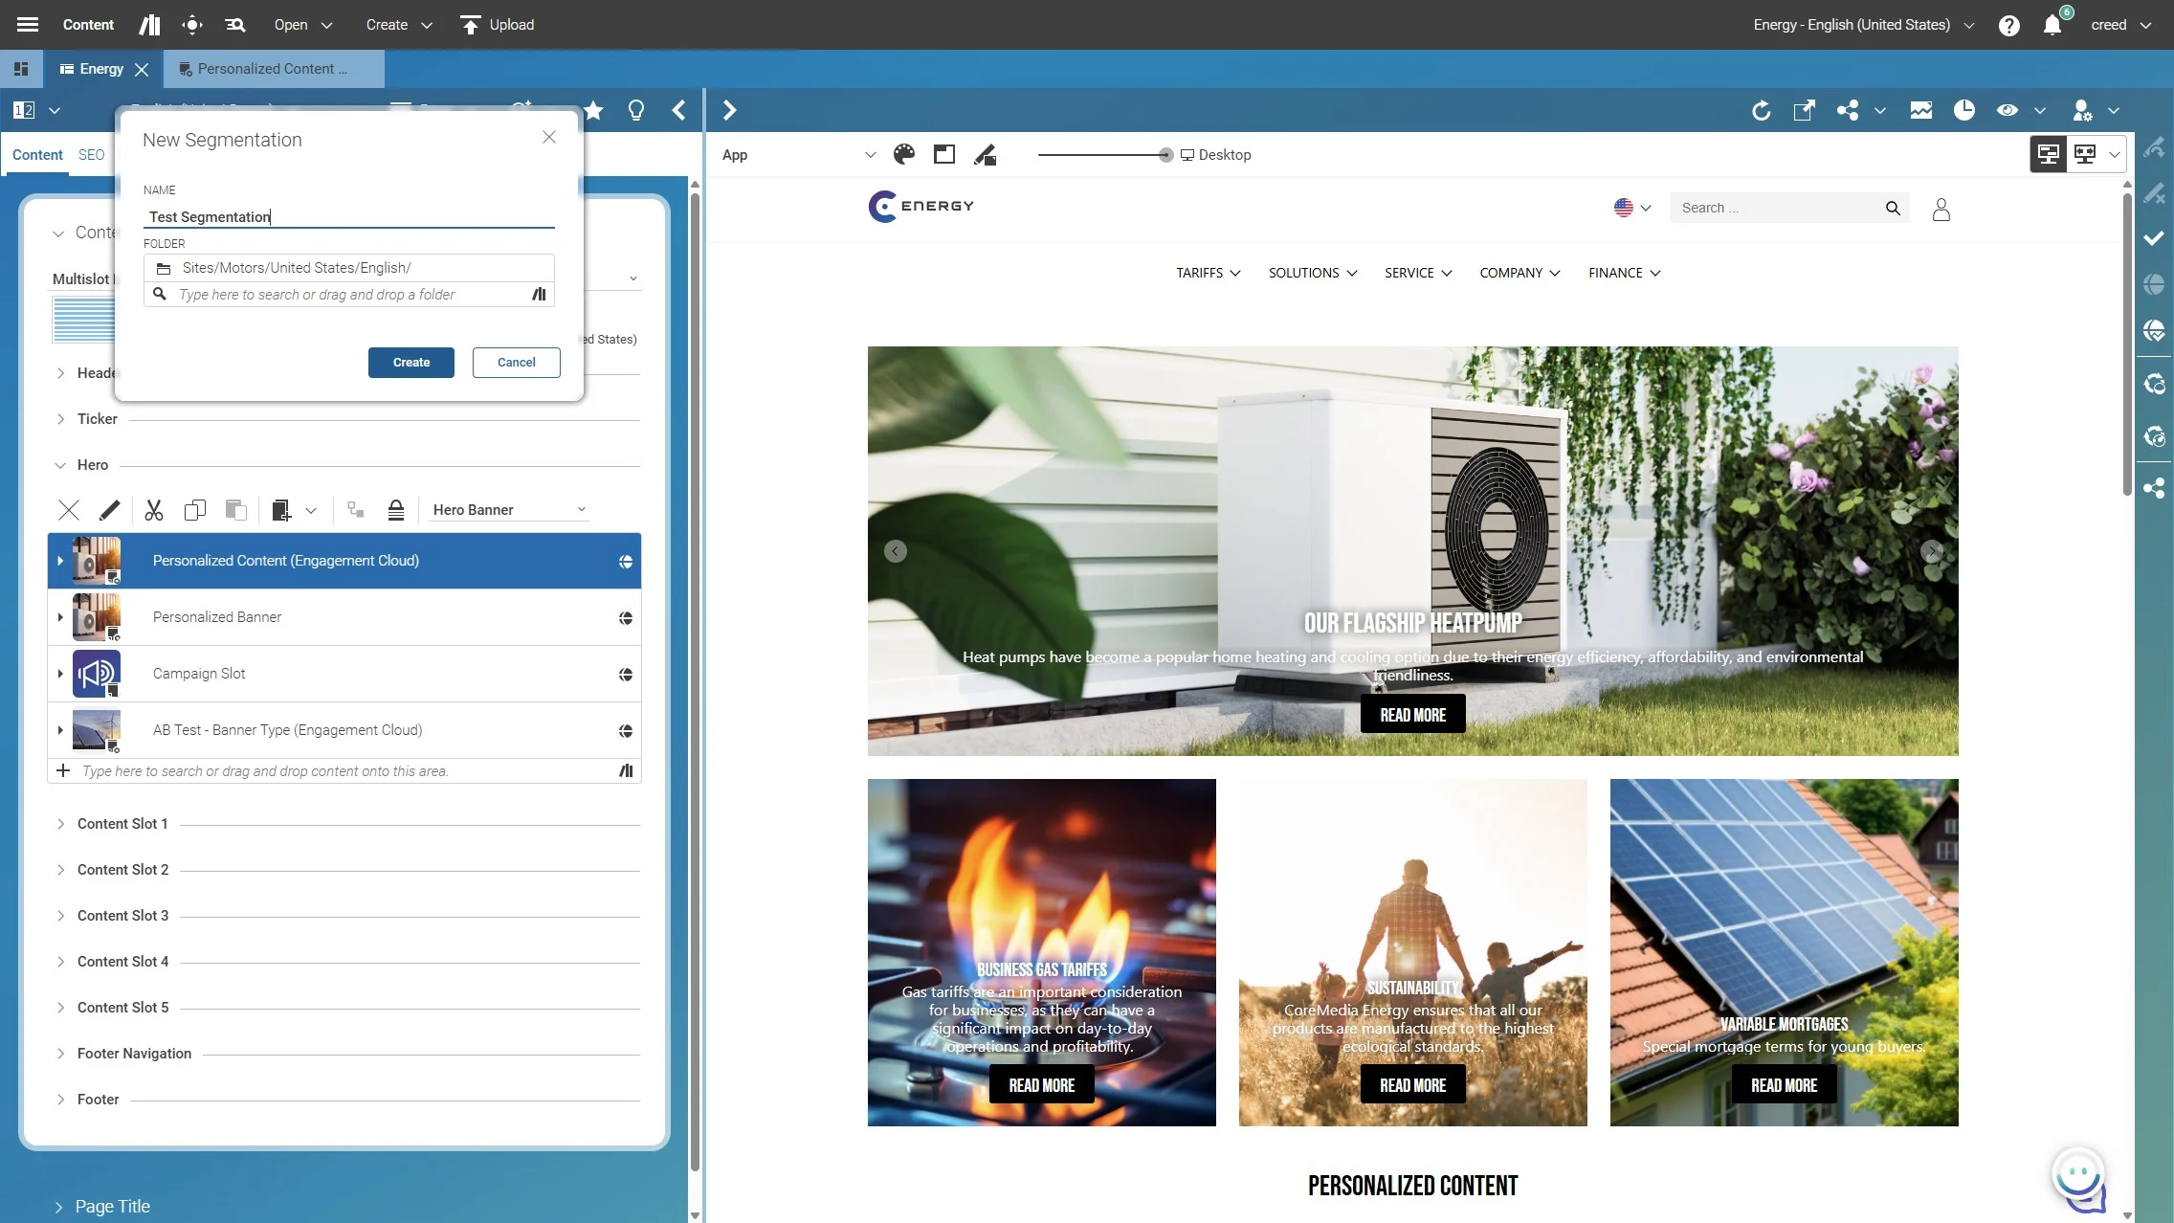Screen dimensions: 2174x1223
Task: Expand the Personalized Banner tree item
Action: coord(60,617)
